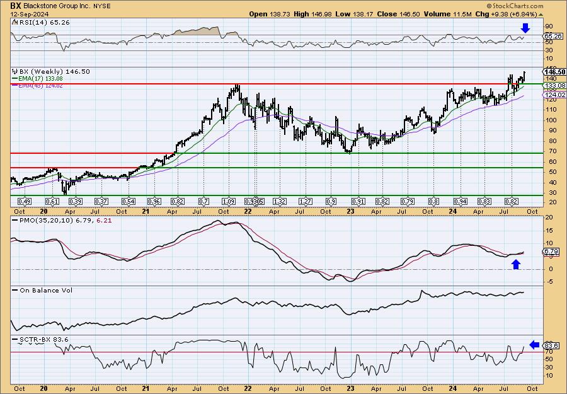Click the 0.37 volume box
Image resolution: width=567 pixels, height=394 pixels.
coord(101,202)
